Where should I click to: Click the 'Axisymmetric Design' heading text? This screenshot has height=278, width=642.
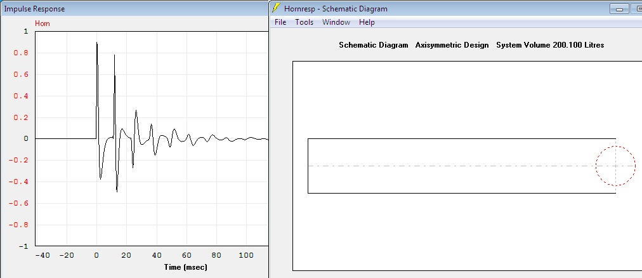[x=452, y=45]
